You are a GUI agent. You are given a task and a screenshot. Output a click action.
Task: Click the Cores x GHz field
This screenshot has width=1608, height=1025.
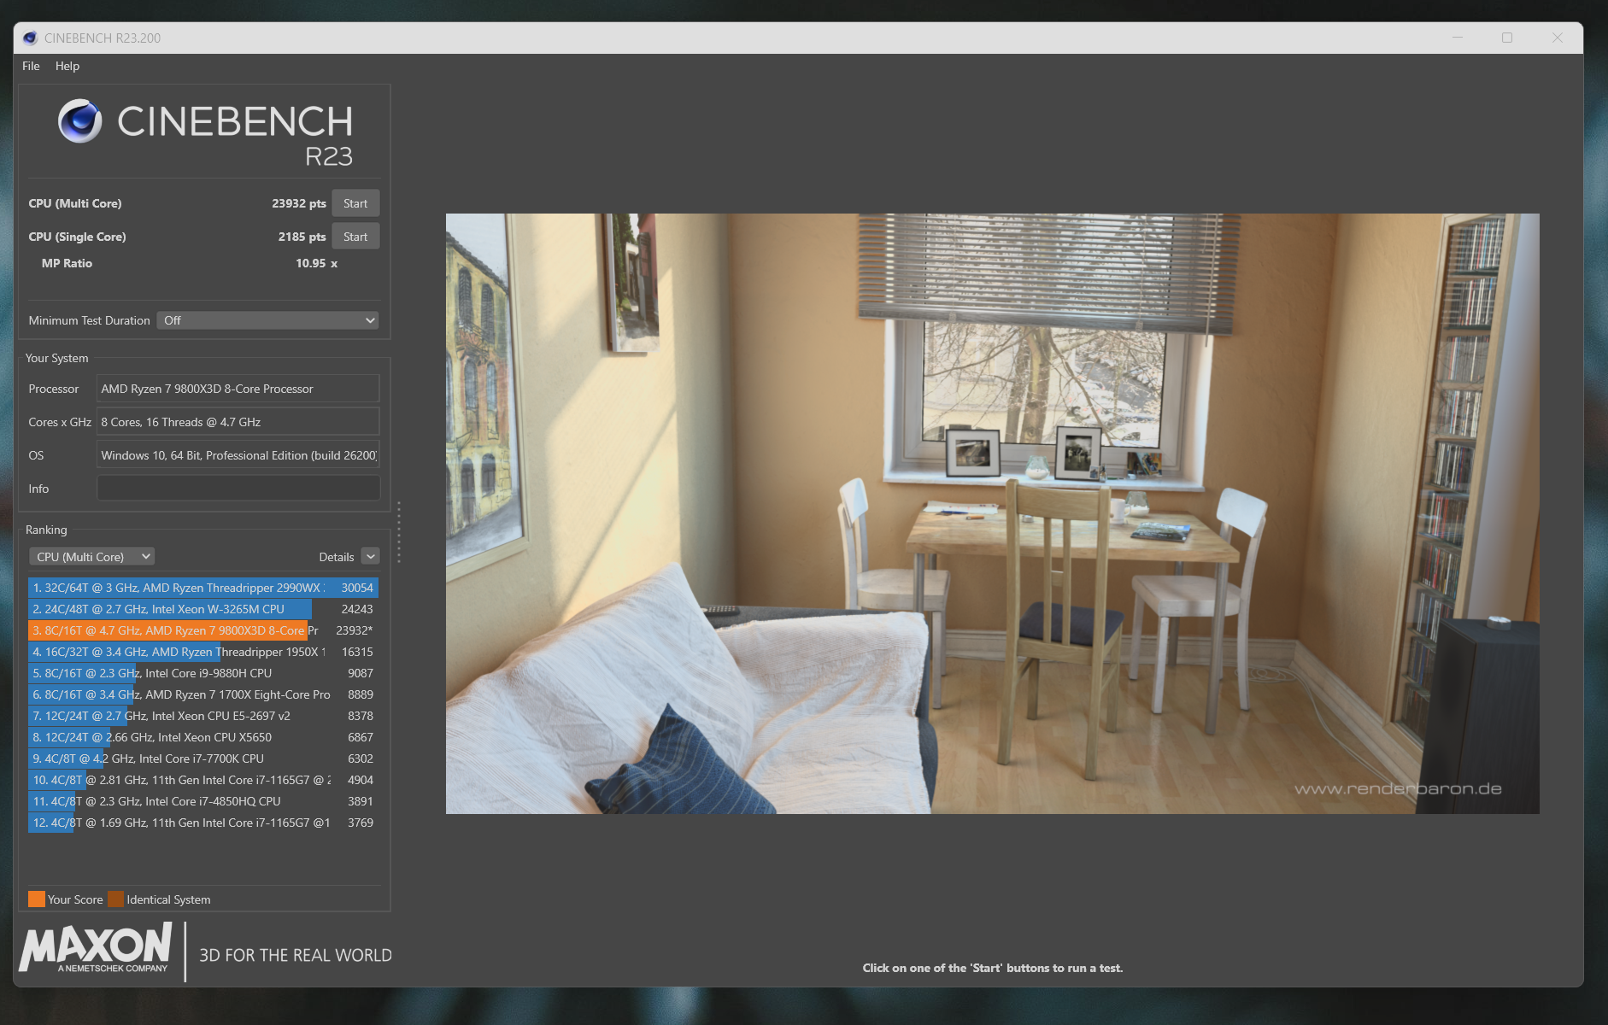pos(238,422)
